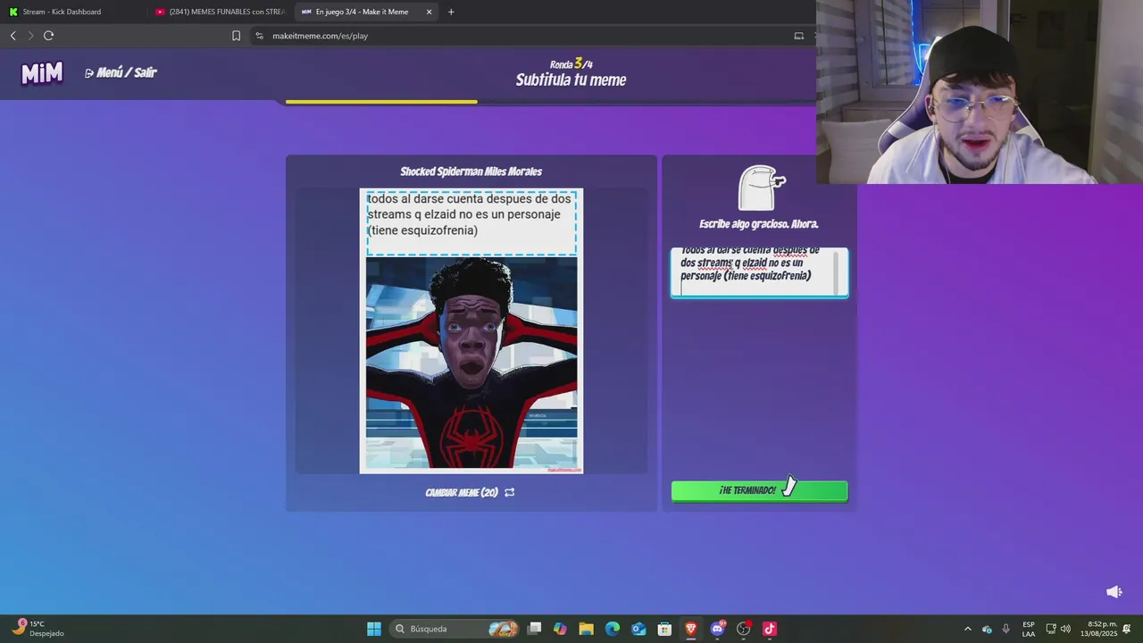Open a new browser tab
Screen dimensions: 1143x643
coord(451,12)
